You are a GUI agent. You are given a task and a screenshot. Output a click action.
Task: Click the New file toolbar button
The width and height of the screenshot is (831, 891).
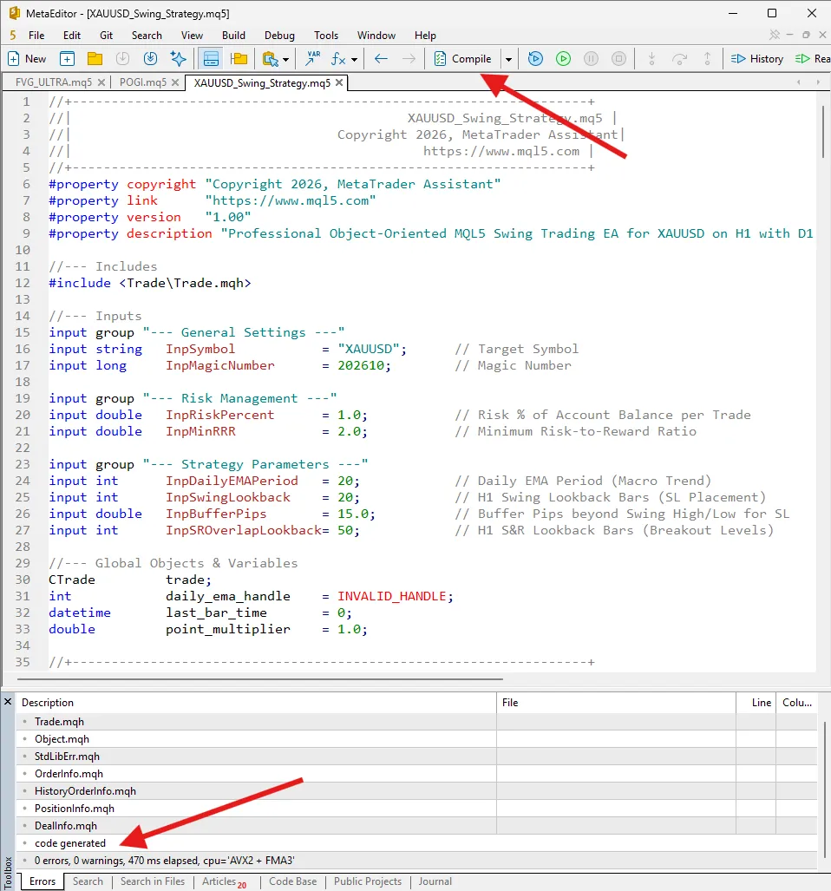coord(27,58)
